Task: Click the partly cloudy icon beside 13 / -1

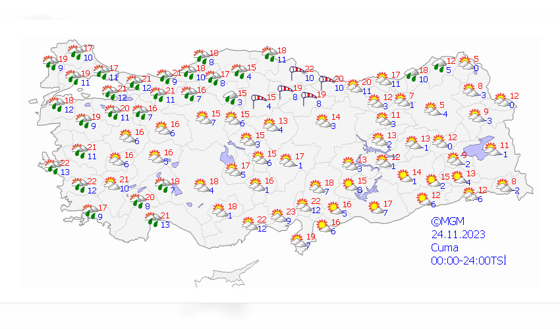Action: [x=413, y=143]
